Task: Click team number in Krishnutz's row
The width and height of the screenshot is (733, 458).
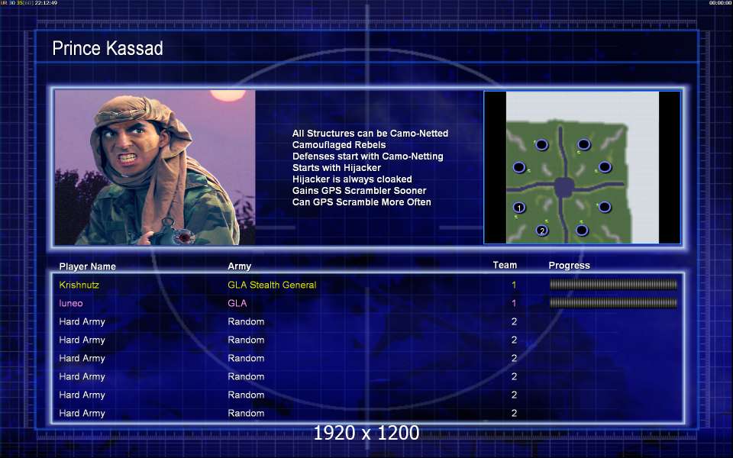Action: pos(514,285)
